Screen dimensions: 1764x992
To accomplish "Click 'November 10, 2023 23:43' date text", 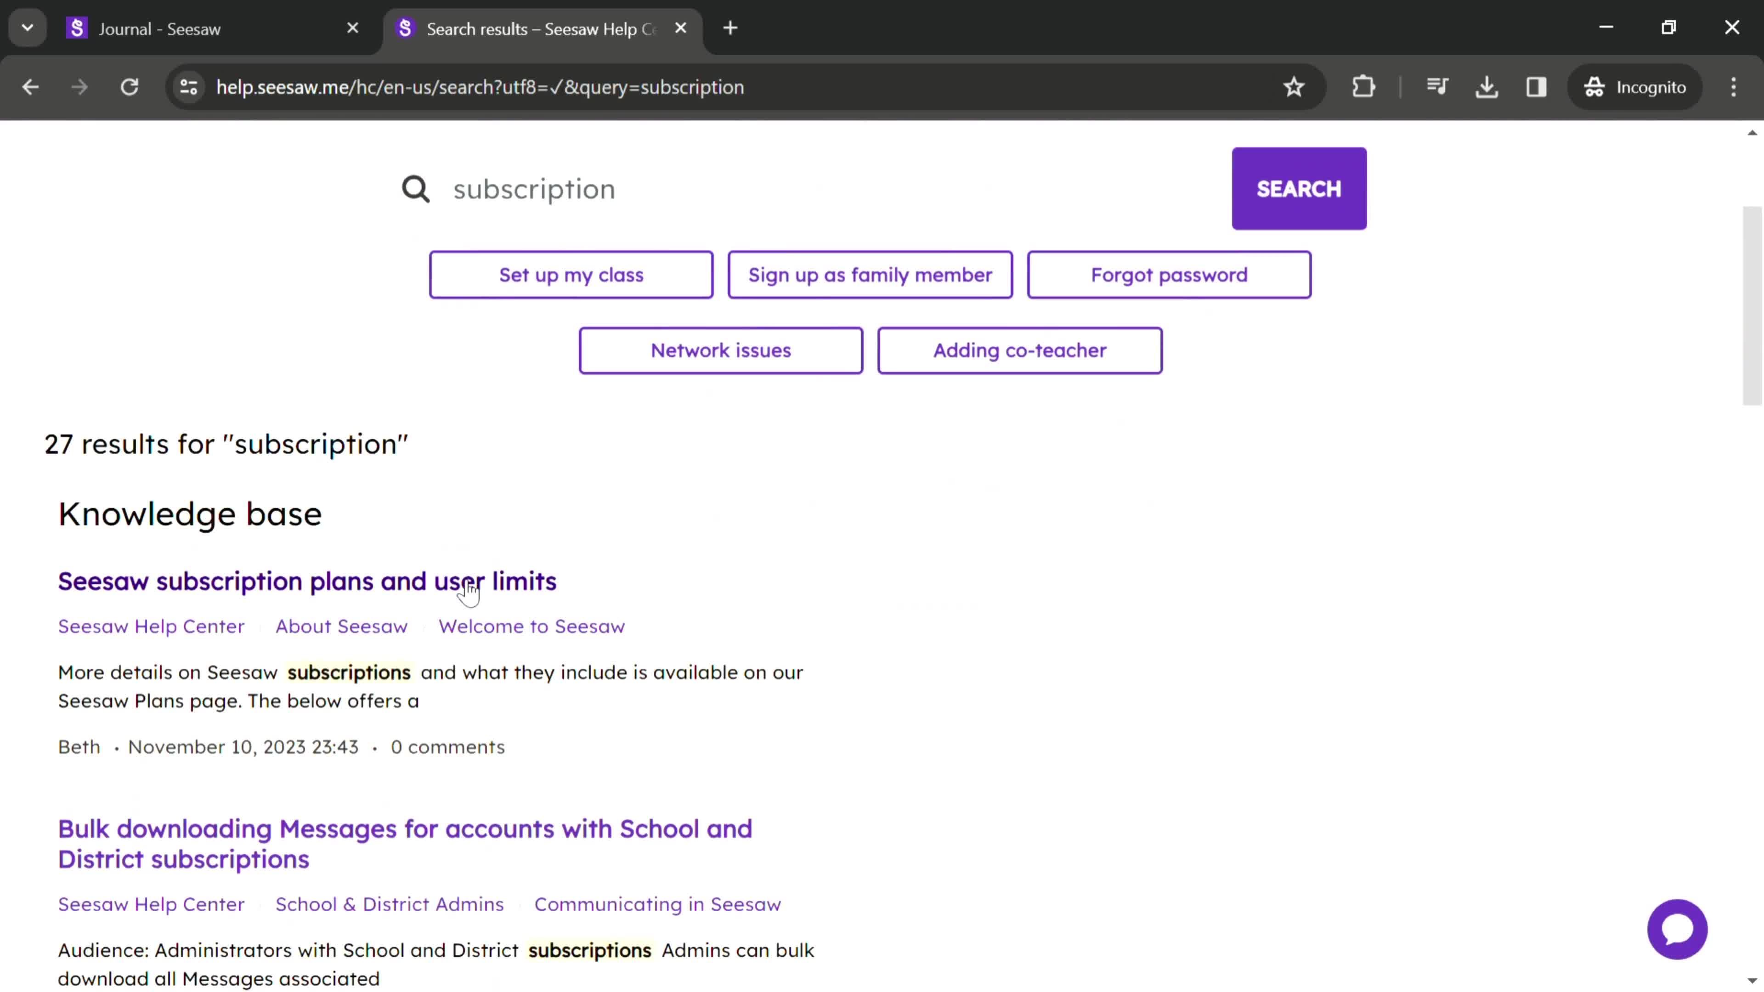I will coord(243,747).
